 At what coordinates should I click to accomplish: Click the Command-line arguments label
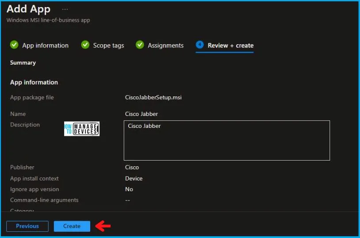tap(44, 200)
